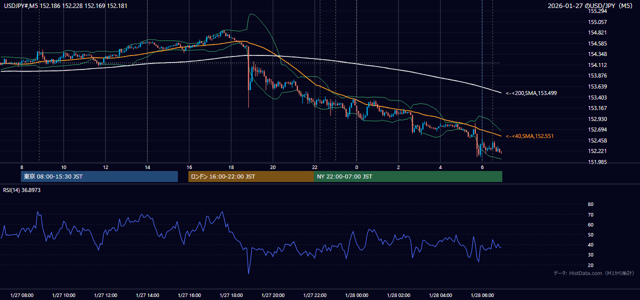
Task: Click the RSI 70 level label
Action: [590, 214]
